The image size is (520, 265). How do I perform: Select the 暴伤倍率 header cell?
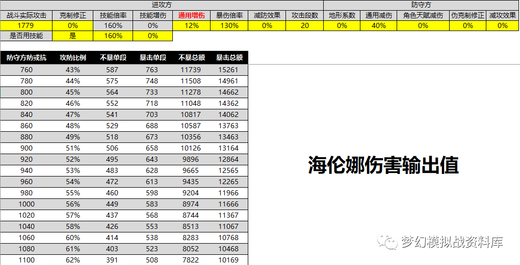[229, 16]
